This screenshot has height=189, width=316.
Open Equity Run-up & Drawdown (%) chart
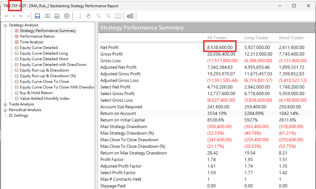click(x=48, y=76)
